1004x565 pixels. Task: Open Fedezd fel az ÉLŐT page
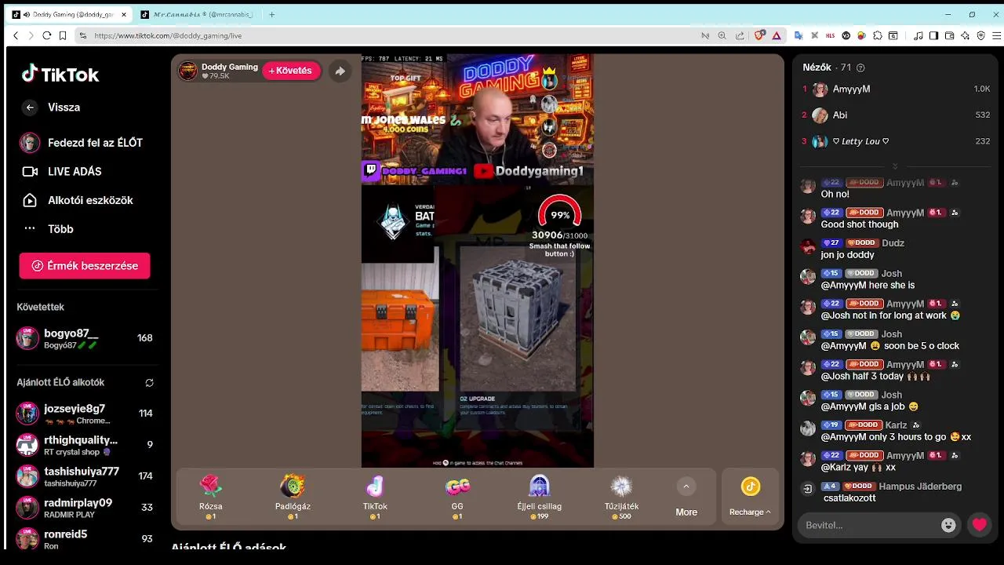tap(82, 143)
